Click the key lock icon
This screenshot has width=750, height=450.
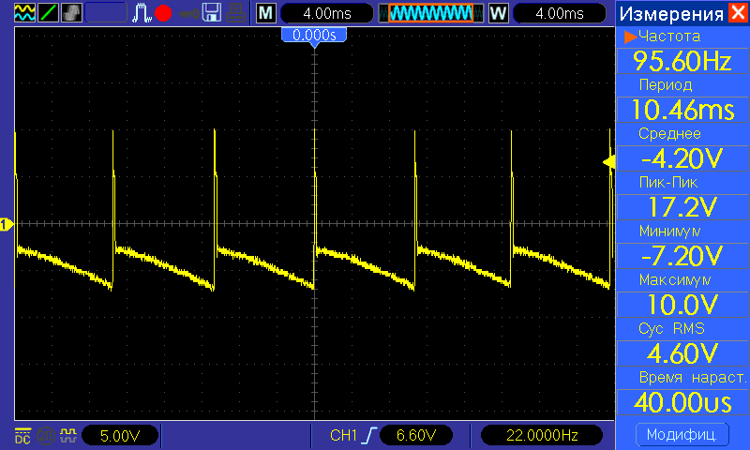point(188,13)
